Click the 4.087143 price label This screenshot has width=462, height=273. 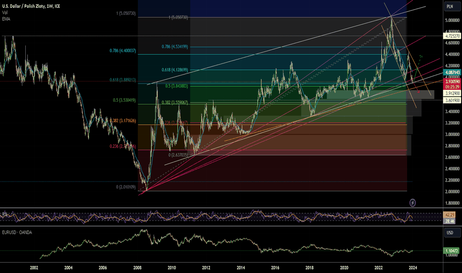(x=452, y=72)
